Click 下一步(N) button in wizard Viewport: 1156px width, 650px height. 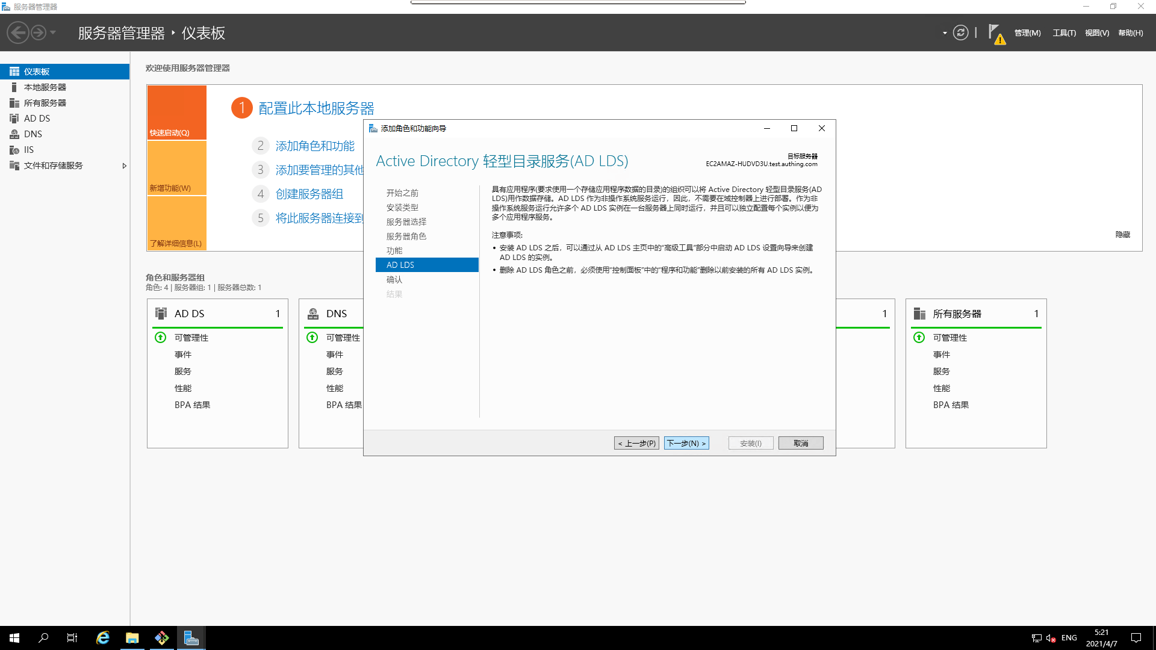pyautogui.click(x=686, y=444)
